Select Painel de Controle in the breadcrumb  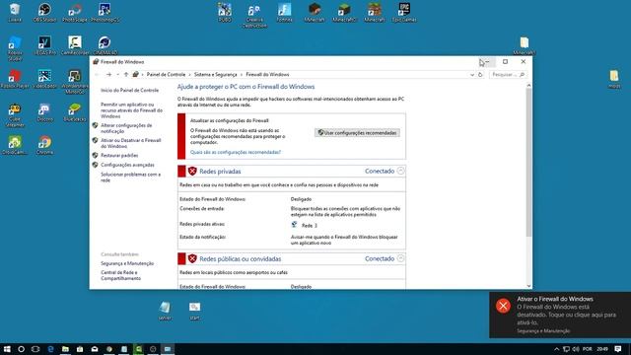166,75
